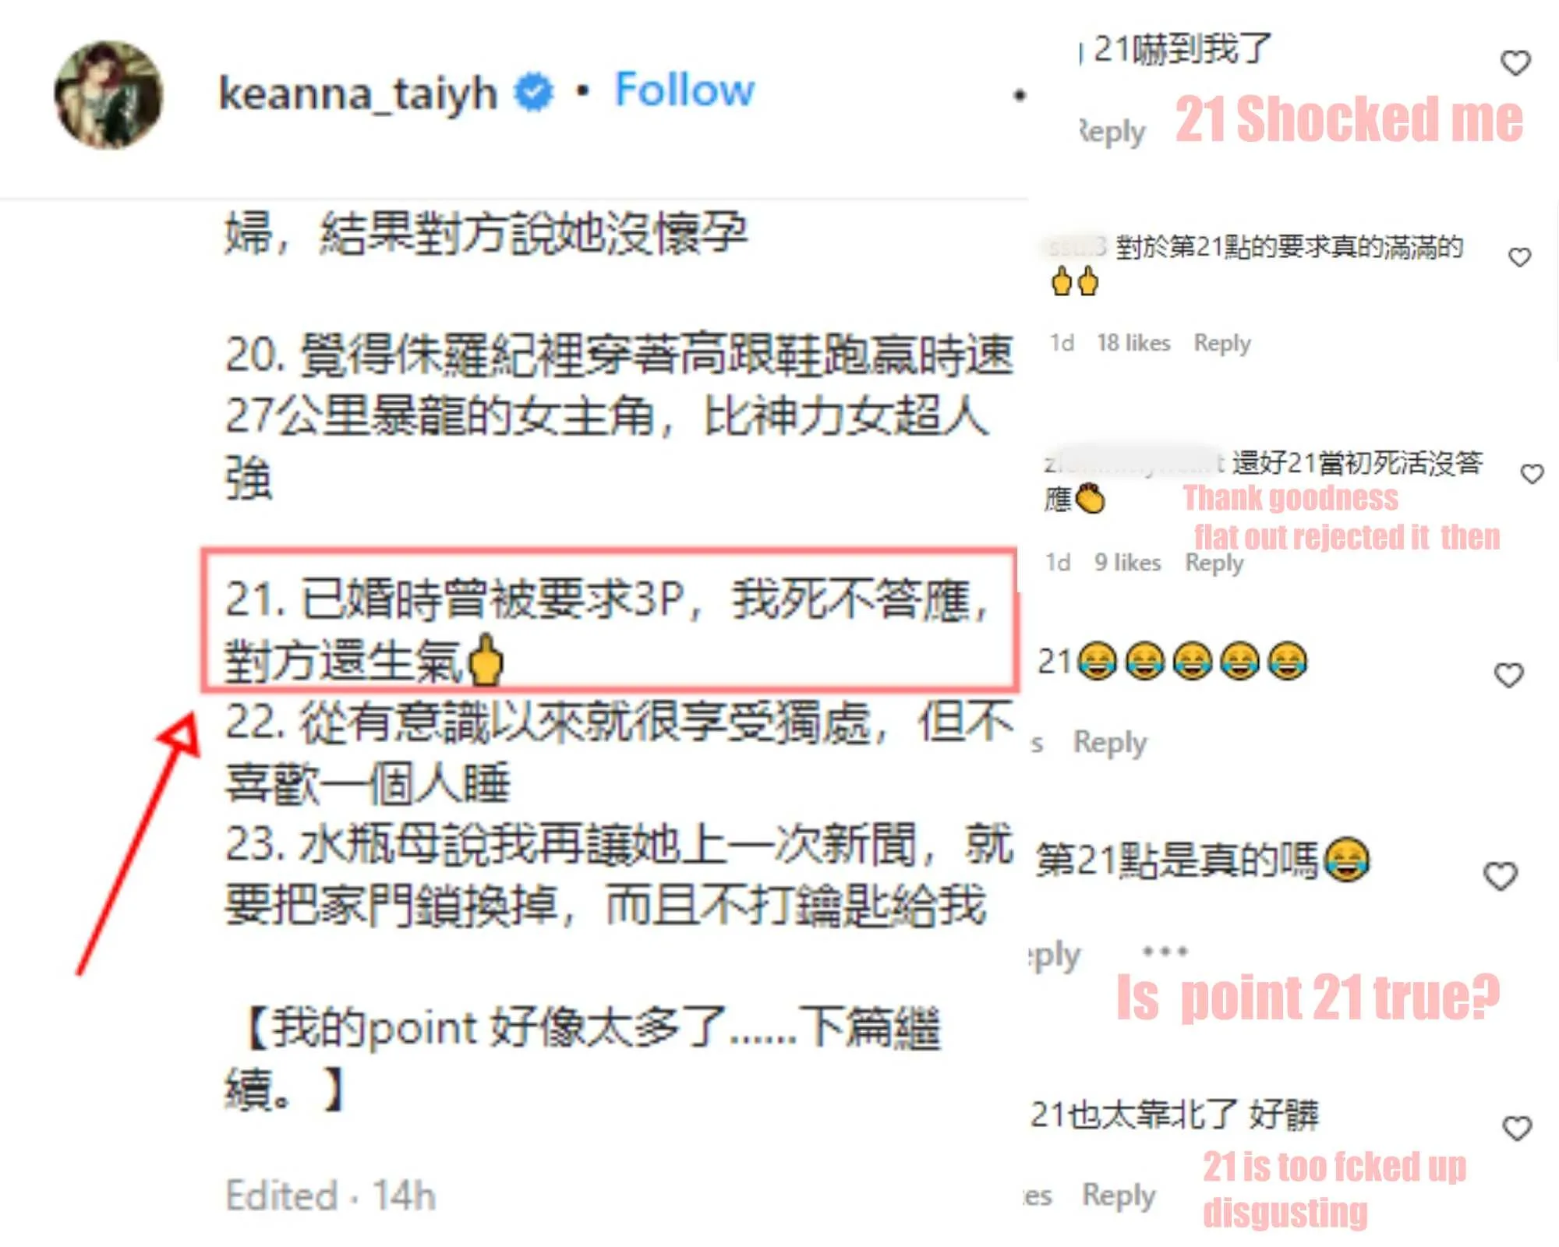Image resolution: width=1559 pixels, height=1247 pixels.
Task: Click the blue verified badge
Action: [534, 92]
